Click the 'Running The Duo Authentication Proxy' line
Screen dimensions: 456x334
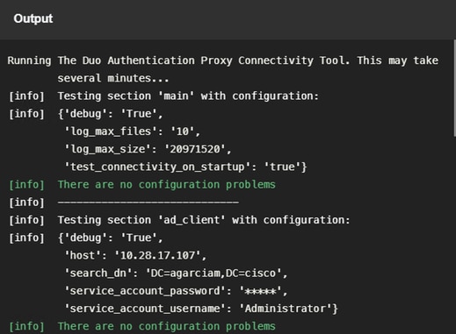222,60
